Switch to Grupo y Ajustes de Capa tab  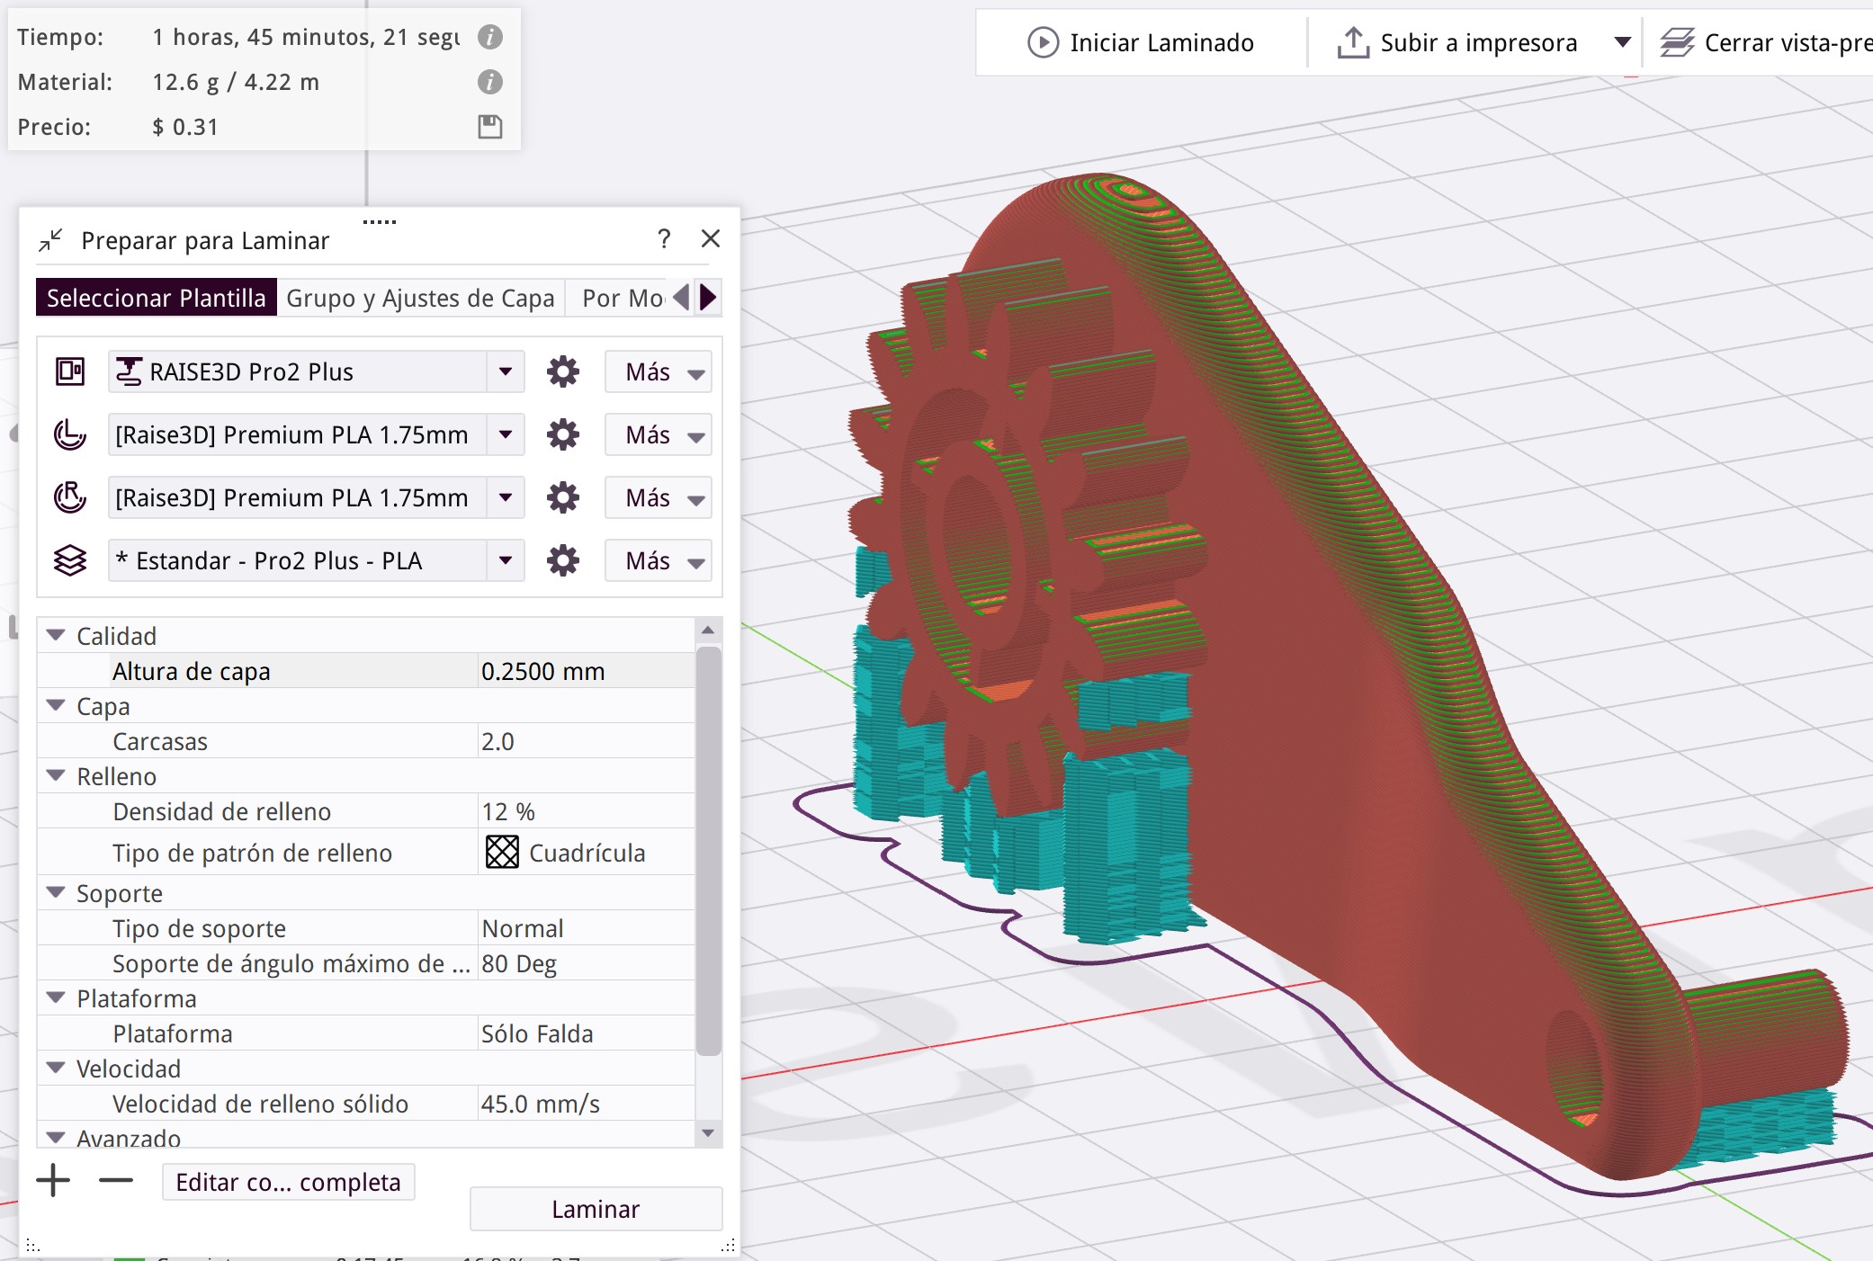(420, 298)
